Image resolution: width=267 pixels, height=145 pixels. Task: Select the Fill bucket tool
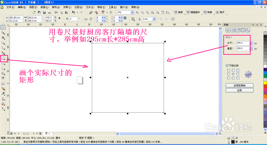(3, 104)
